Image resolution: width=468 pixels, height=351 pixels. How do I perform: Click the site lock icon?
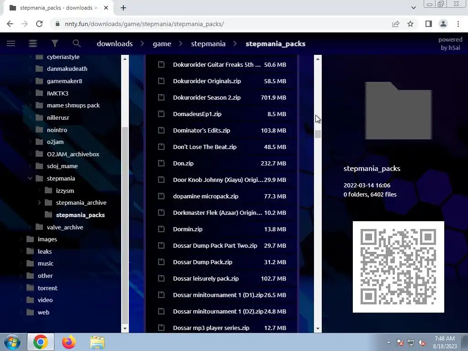click(58, 24)
